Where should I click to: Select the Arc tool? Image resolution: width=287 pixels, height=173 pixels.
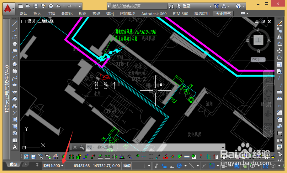(x=15, y=58)
